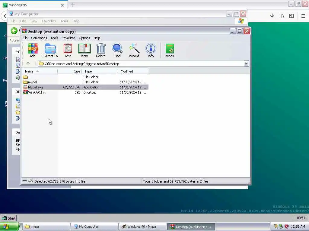Click size value 62,723,070
This screenshot has height=231, width=309.
tap(72, 87)
